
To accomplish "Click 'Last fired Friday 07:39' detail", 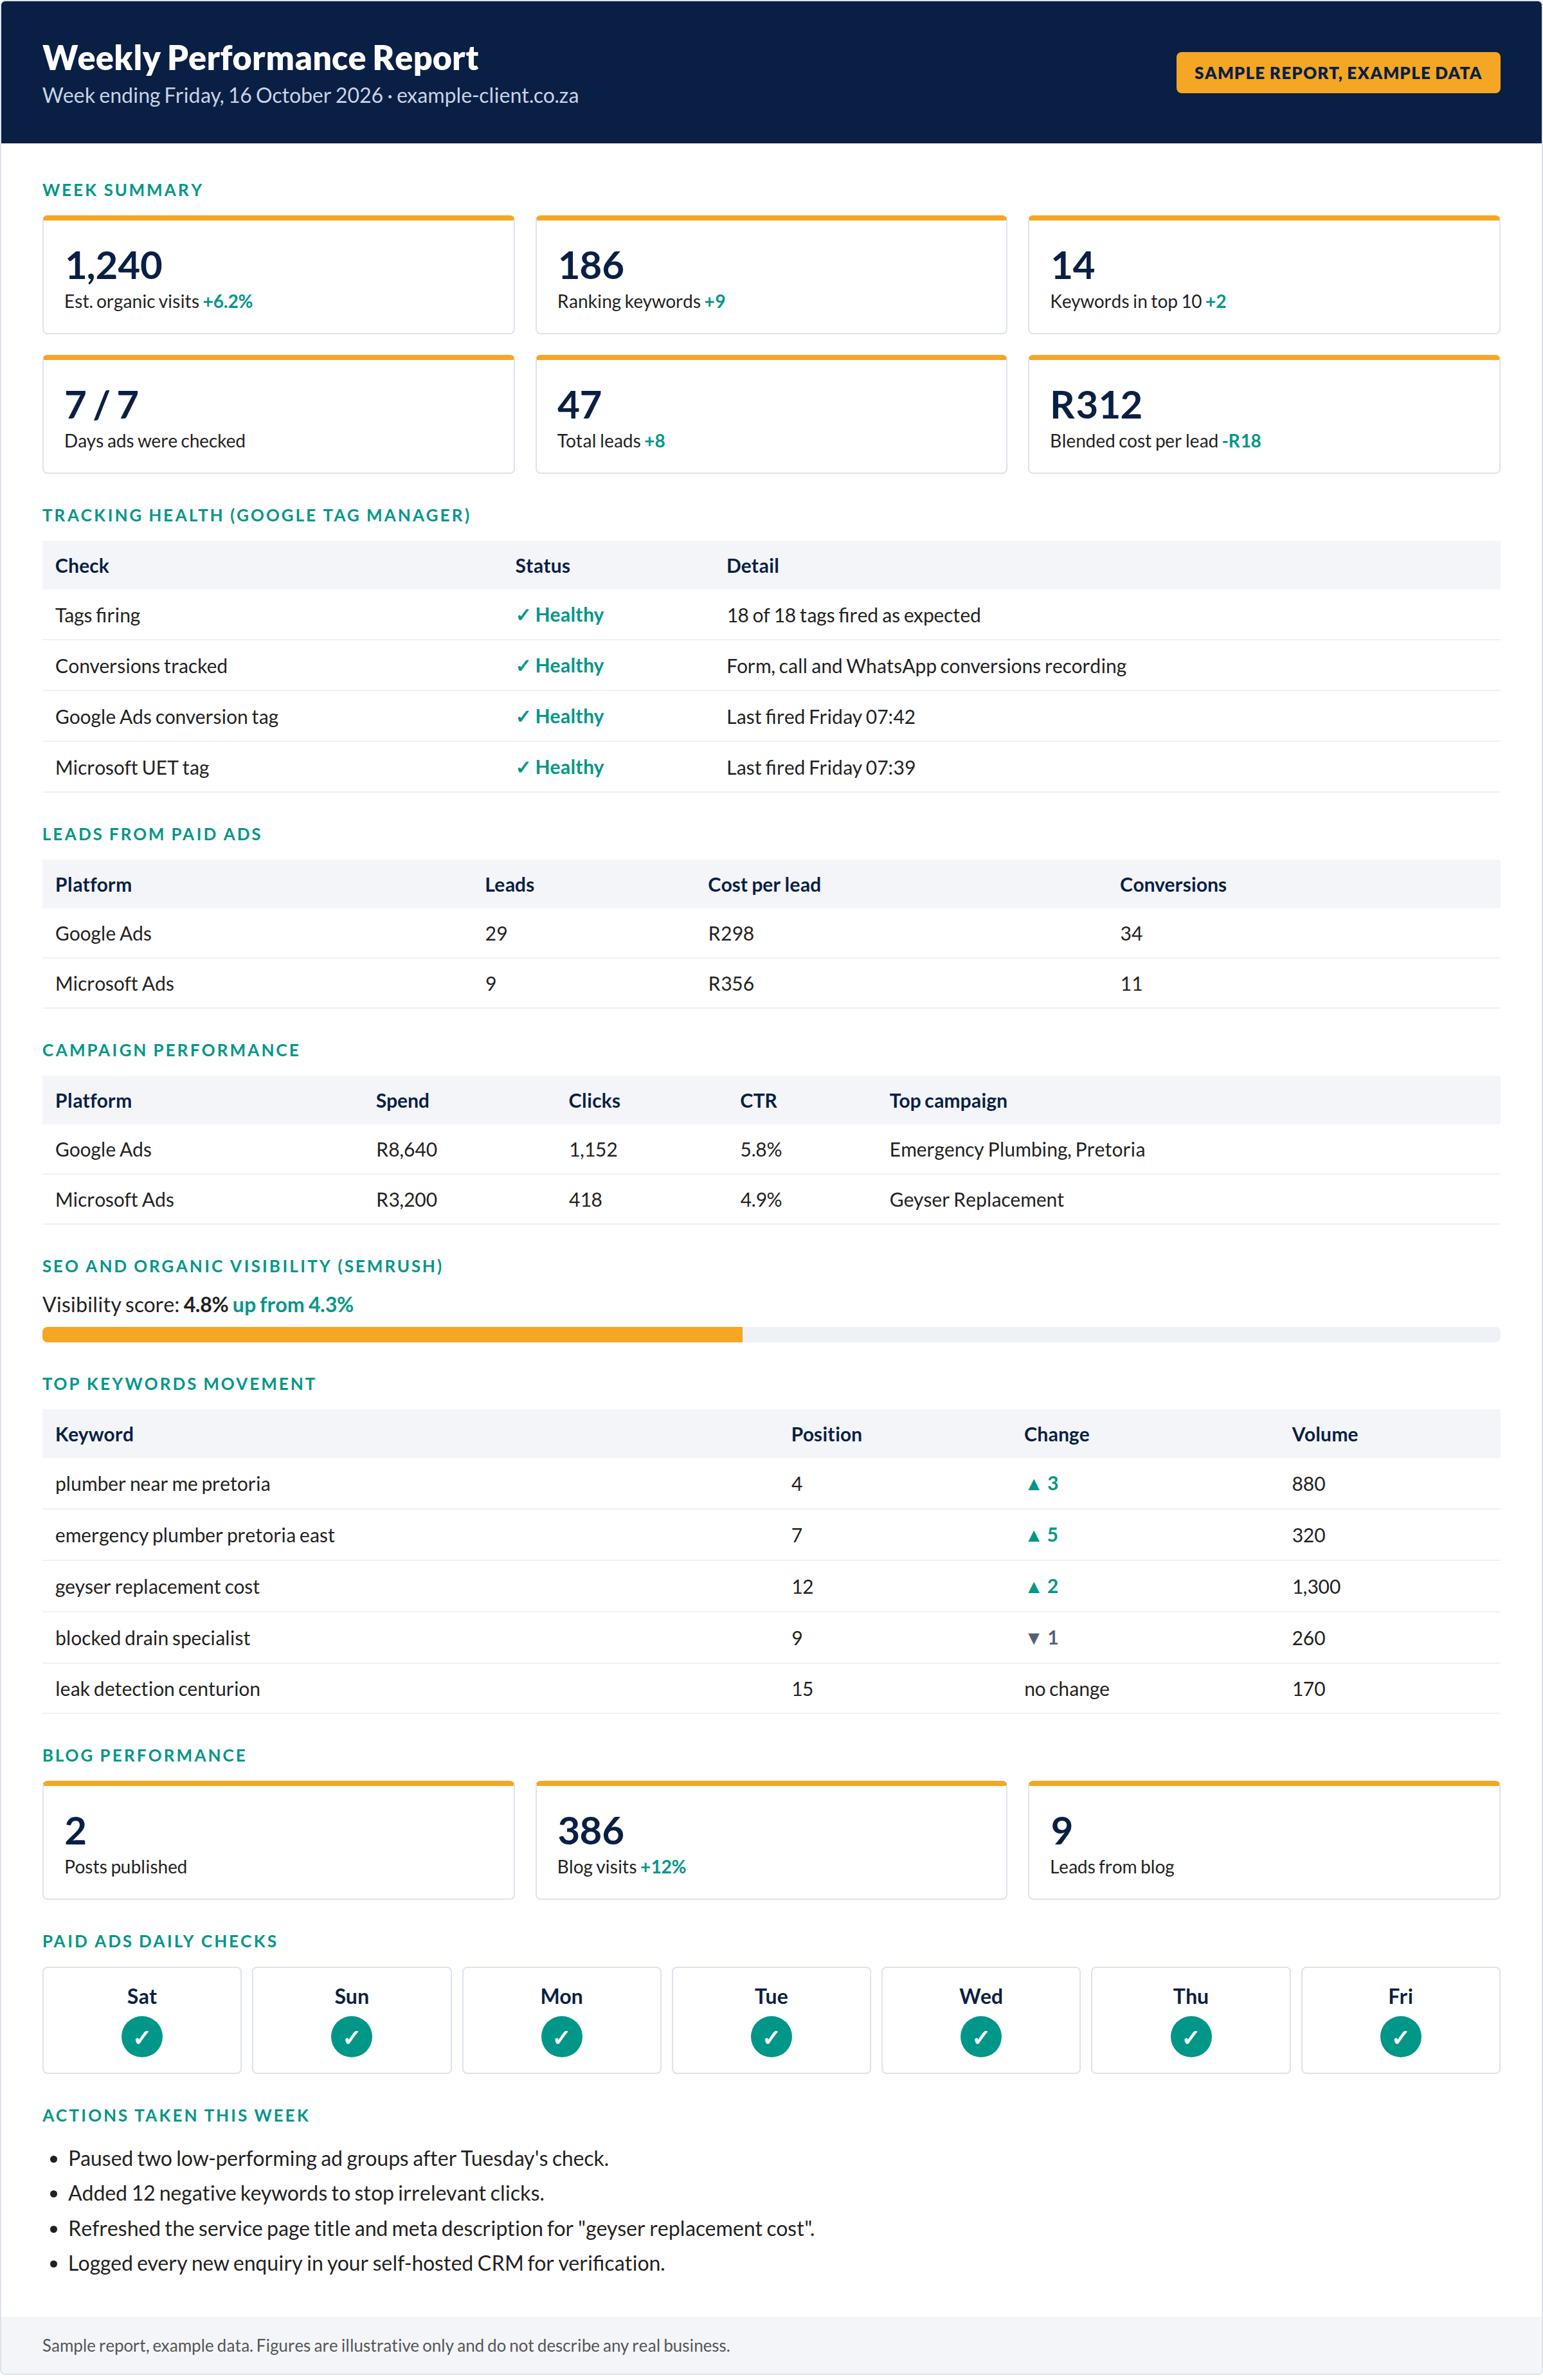I will pos(821,768).
